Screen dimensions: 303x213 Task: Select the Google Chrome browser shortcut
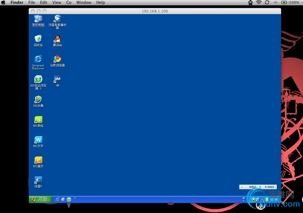point(58,61)
